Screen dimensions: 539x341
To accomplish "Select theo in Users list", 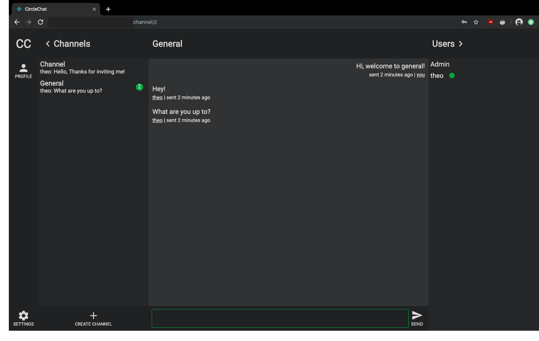I will pos(437,76).
